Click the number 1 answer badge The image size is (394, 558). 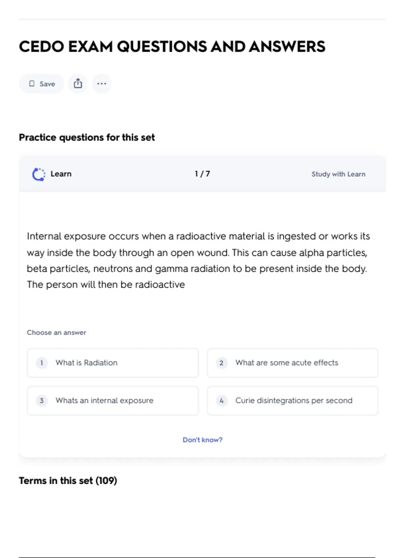pyautogui.click(x=42, y=363)
